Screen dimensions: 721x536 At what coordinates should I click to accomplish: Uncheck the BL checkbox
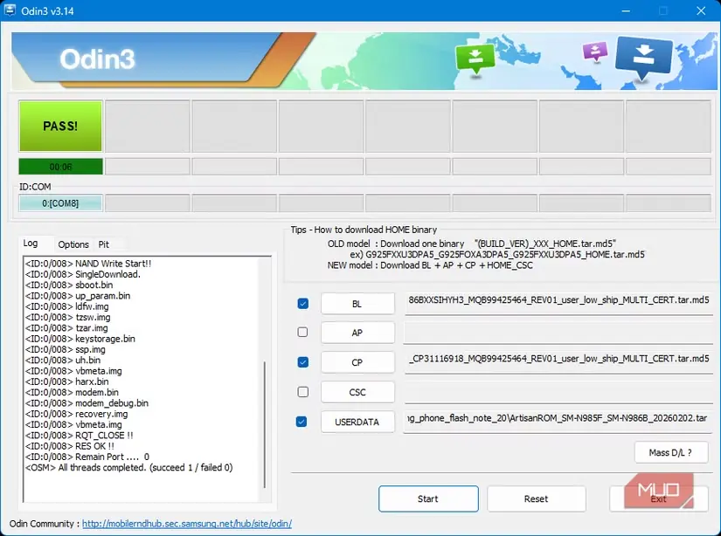pos(303,304)
